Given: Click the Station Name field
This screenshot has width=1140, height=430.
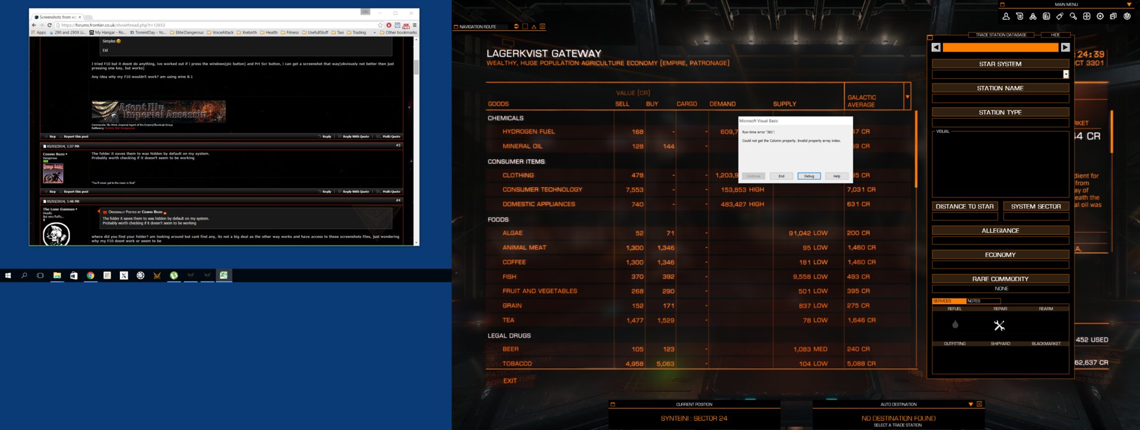Looking at the screenshot, I should click(1000, 98).
